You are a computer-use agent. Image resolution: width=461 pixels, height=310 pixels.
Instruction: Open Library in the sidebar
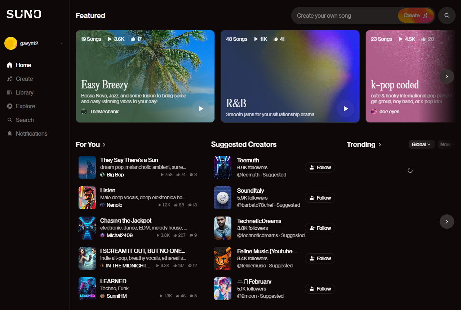pyautogui.click(x=20, y=92)
